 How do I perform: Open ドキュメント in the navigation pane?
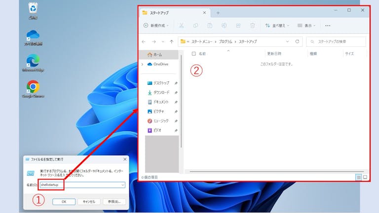point(159,102)
